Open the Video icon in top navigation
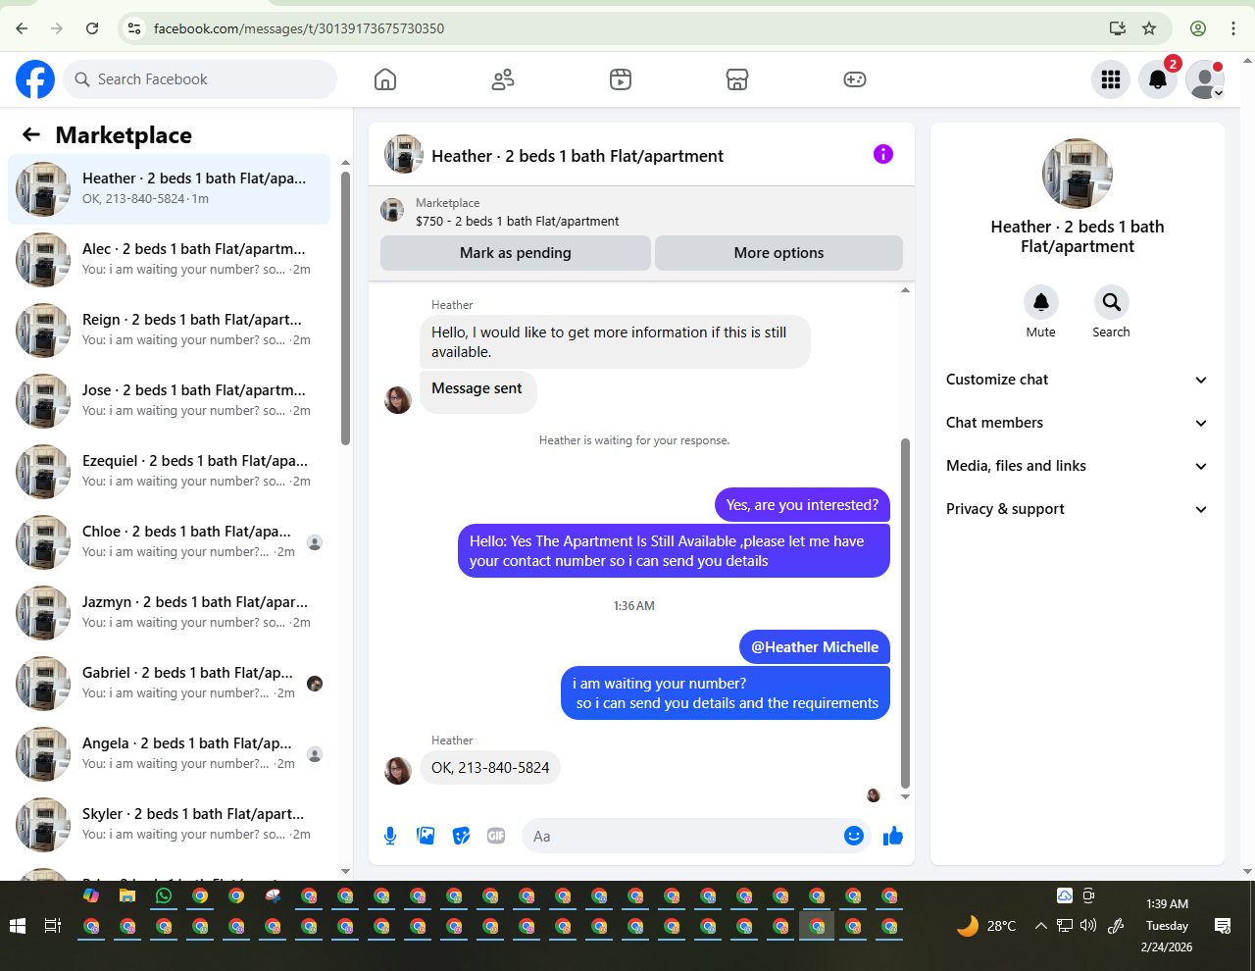The width and height of the screenshot is (1255, 971). click(x=621, y=79)
